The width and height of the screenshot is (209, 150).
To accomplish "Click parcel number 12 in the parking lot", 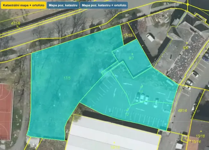I will [127, 114].
